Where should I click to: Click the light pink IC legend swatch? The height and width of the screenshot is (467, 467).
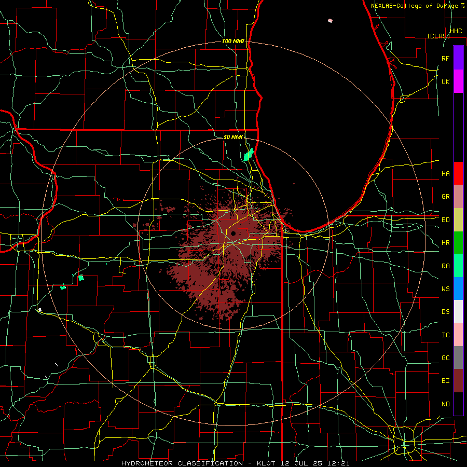click(458, 335)
